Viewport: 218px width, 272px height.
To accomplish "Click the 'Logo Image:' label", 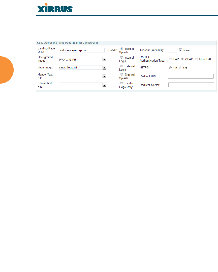I will click(x=45, y=67).
